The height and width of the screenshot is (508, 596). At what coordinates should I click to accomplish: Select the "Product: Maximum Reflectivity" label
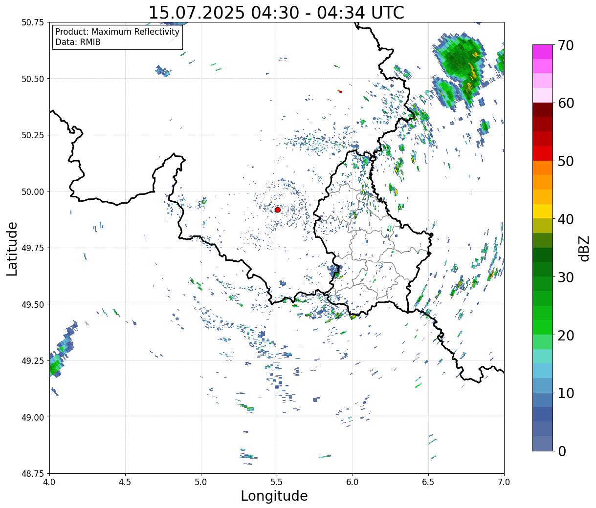coord(117,32)
